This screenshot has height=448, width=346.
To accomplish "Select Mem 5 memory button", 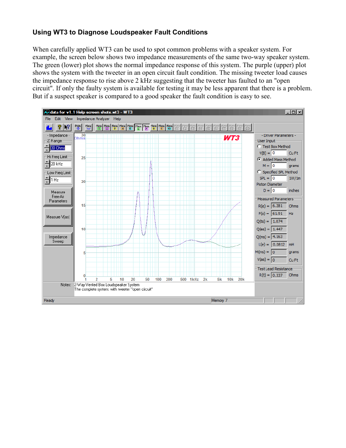I will (x=130, y=127).
